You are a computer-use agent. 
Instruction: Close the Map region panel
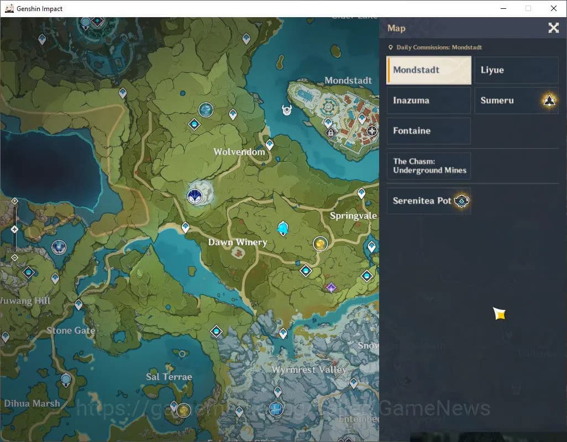(x=553, y=28)
